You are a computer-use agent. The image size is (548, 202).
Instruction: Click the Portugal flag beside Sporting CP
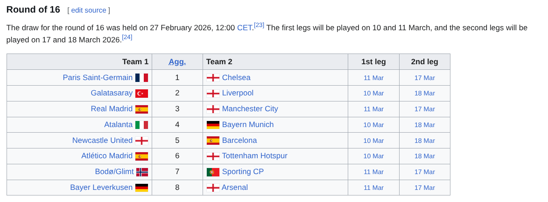tap(213, 172)
